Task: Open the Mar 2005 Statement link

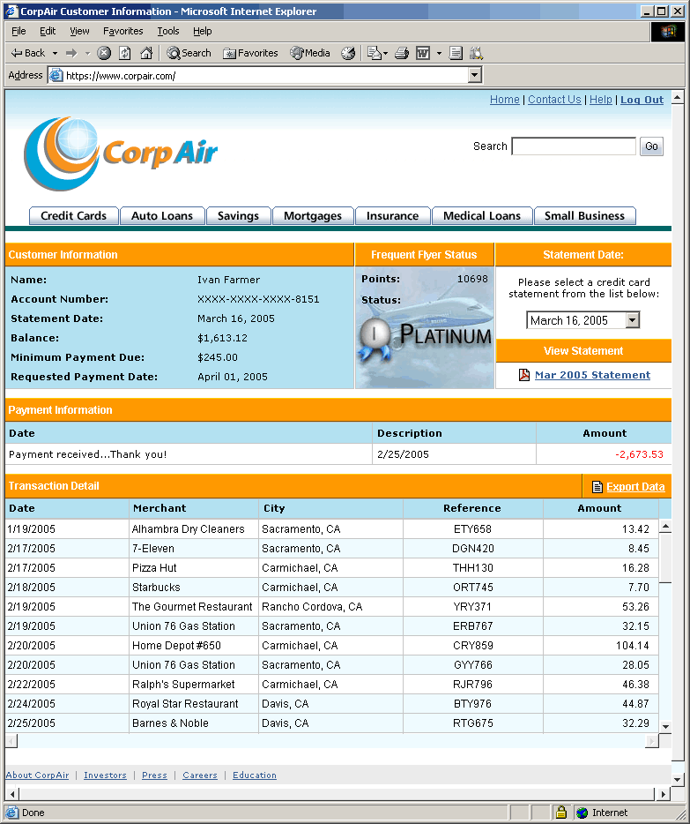Action: pyautogui.click(x=592, y=375)
